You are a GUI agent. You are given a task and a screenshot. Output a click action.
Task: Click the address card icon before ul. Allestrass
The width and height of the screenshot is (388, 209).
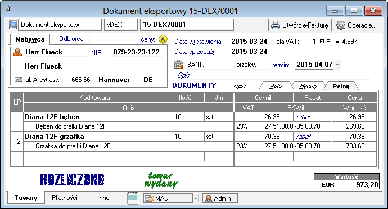19,80
